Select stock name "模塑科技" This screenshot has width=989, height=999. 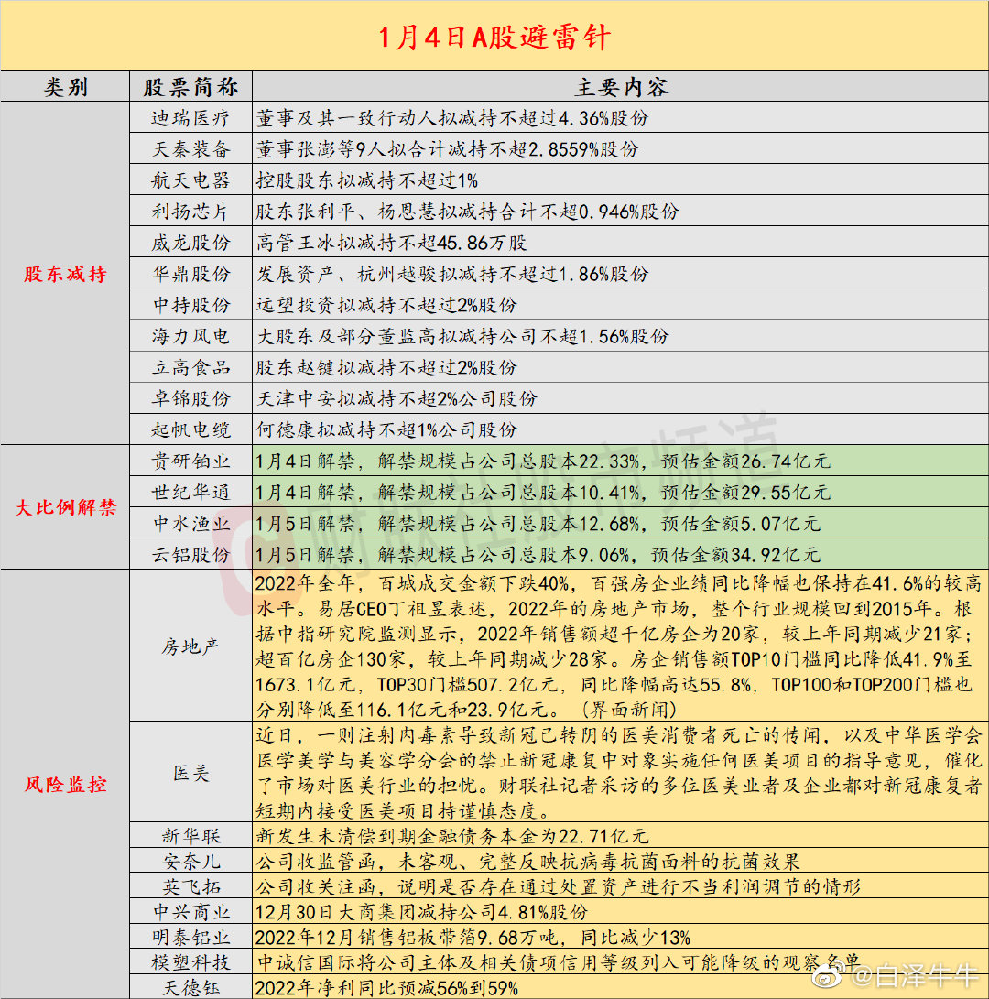(x=190, y=962)
